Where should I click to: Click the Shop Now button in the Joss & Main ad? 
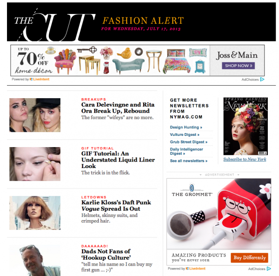coord(238,66)
